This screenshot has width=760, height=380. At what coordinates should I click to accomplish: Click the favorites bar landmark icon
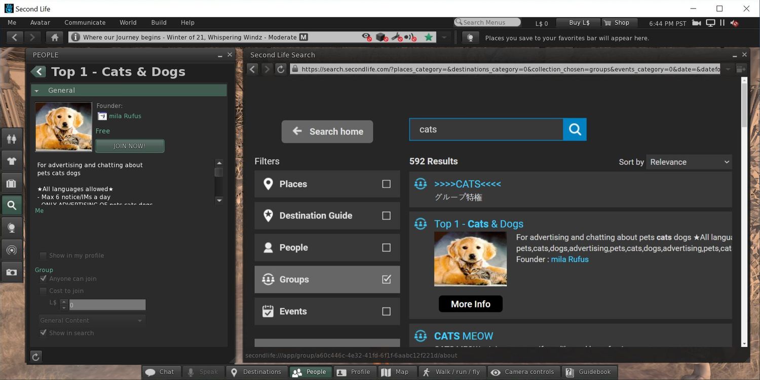click(x=470, y=38)
